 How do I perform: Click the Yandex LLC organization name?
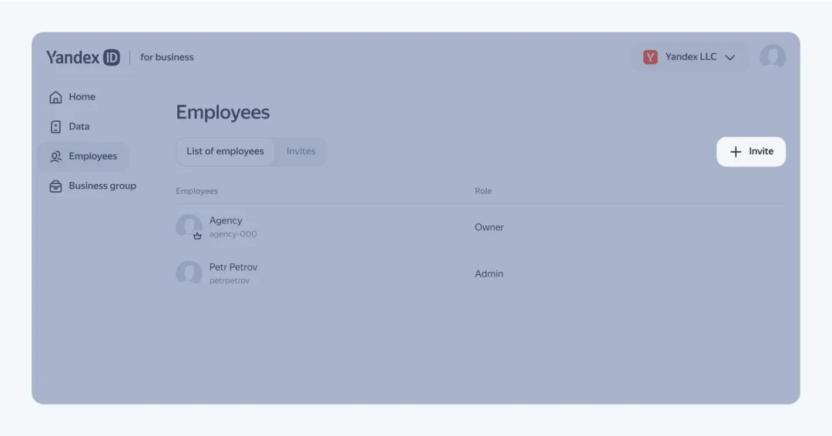(x=691, y=57)
